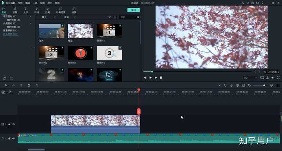Open the 文件 (File) menu

click(20, 3)
